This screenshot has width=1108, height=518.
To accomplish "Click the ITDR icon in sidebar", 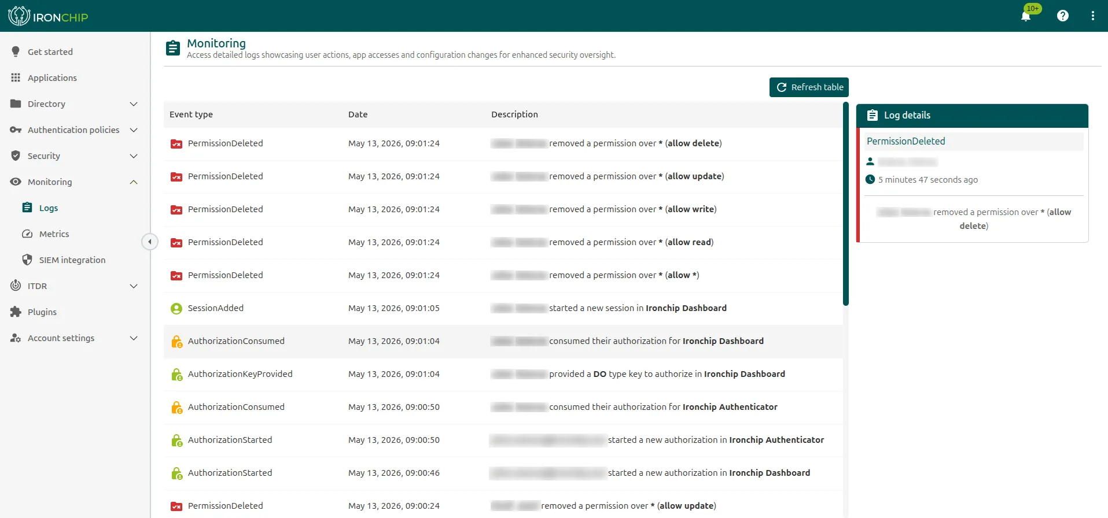I will click(x=16, y=286).
